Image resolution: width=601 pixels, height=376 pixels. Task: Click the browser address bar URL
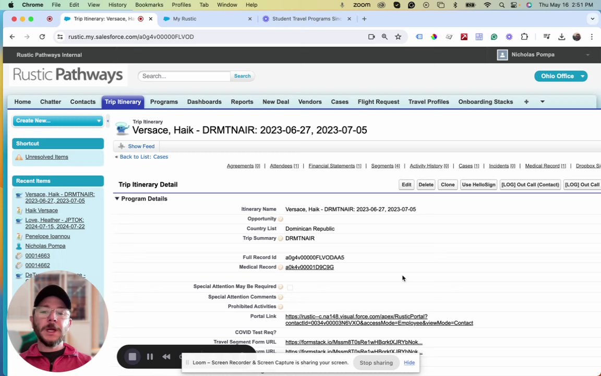(x=131, y=37)
